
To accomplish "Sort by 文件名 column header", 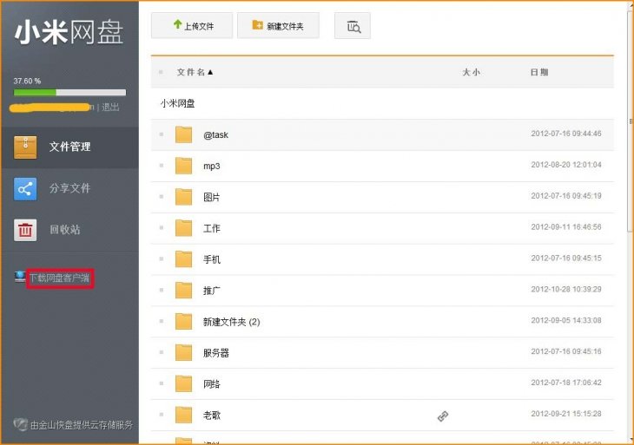I will (x=195, y=72).
